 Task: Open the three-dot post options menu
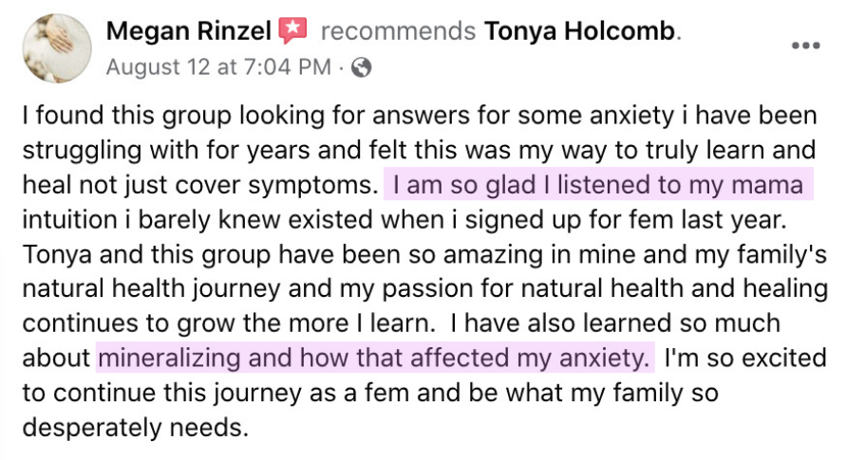click(x=805, y=46)
